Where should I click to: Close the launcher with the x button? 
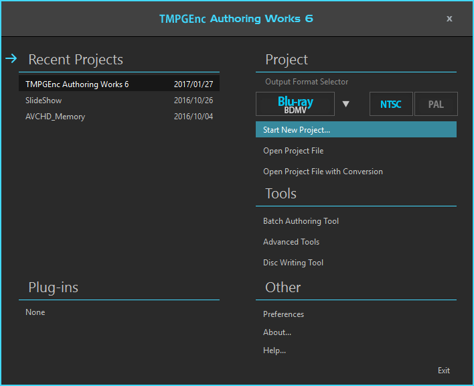(449, 19)
